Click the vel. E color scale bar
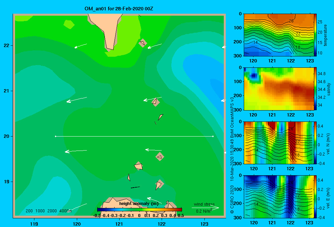 tap(315, 197)
